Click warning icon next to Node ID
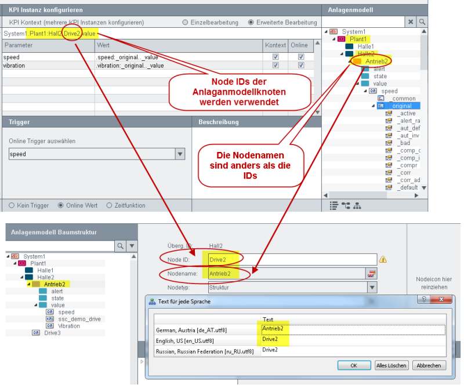The image size is (464, 388). click(x=383, y=259)
